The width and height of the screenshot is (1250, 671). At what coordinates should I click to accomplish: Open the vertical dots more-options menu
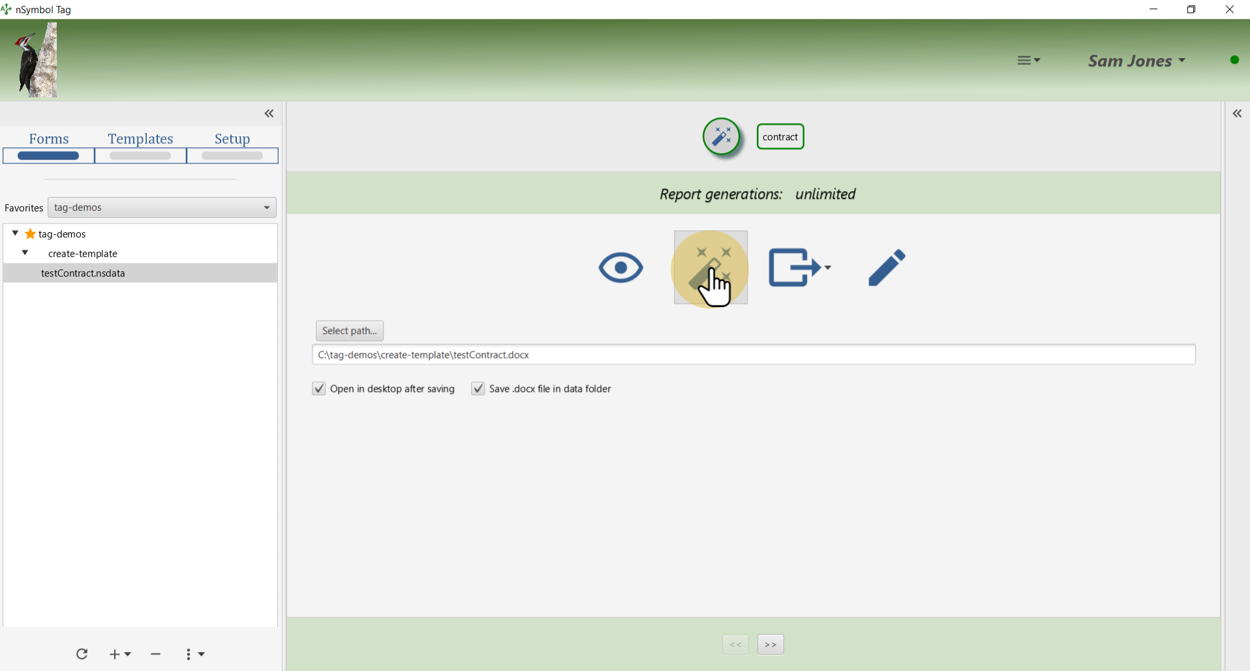point(194,654)
